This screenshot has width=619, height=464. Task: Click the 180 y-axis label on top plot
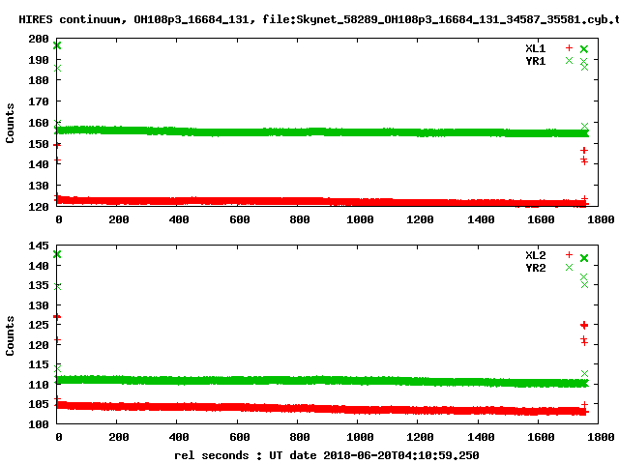click(39, 80)
